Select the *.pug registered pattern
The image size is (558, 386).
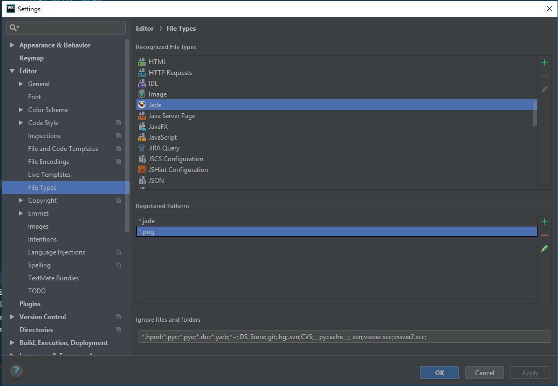point(336,232)
